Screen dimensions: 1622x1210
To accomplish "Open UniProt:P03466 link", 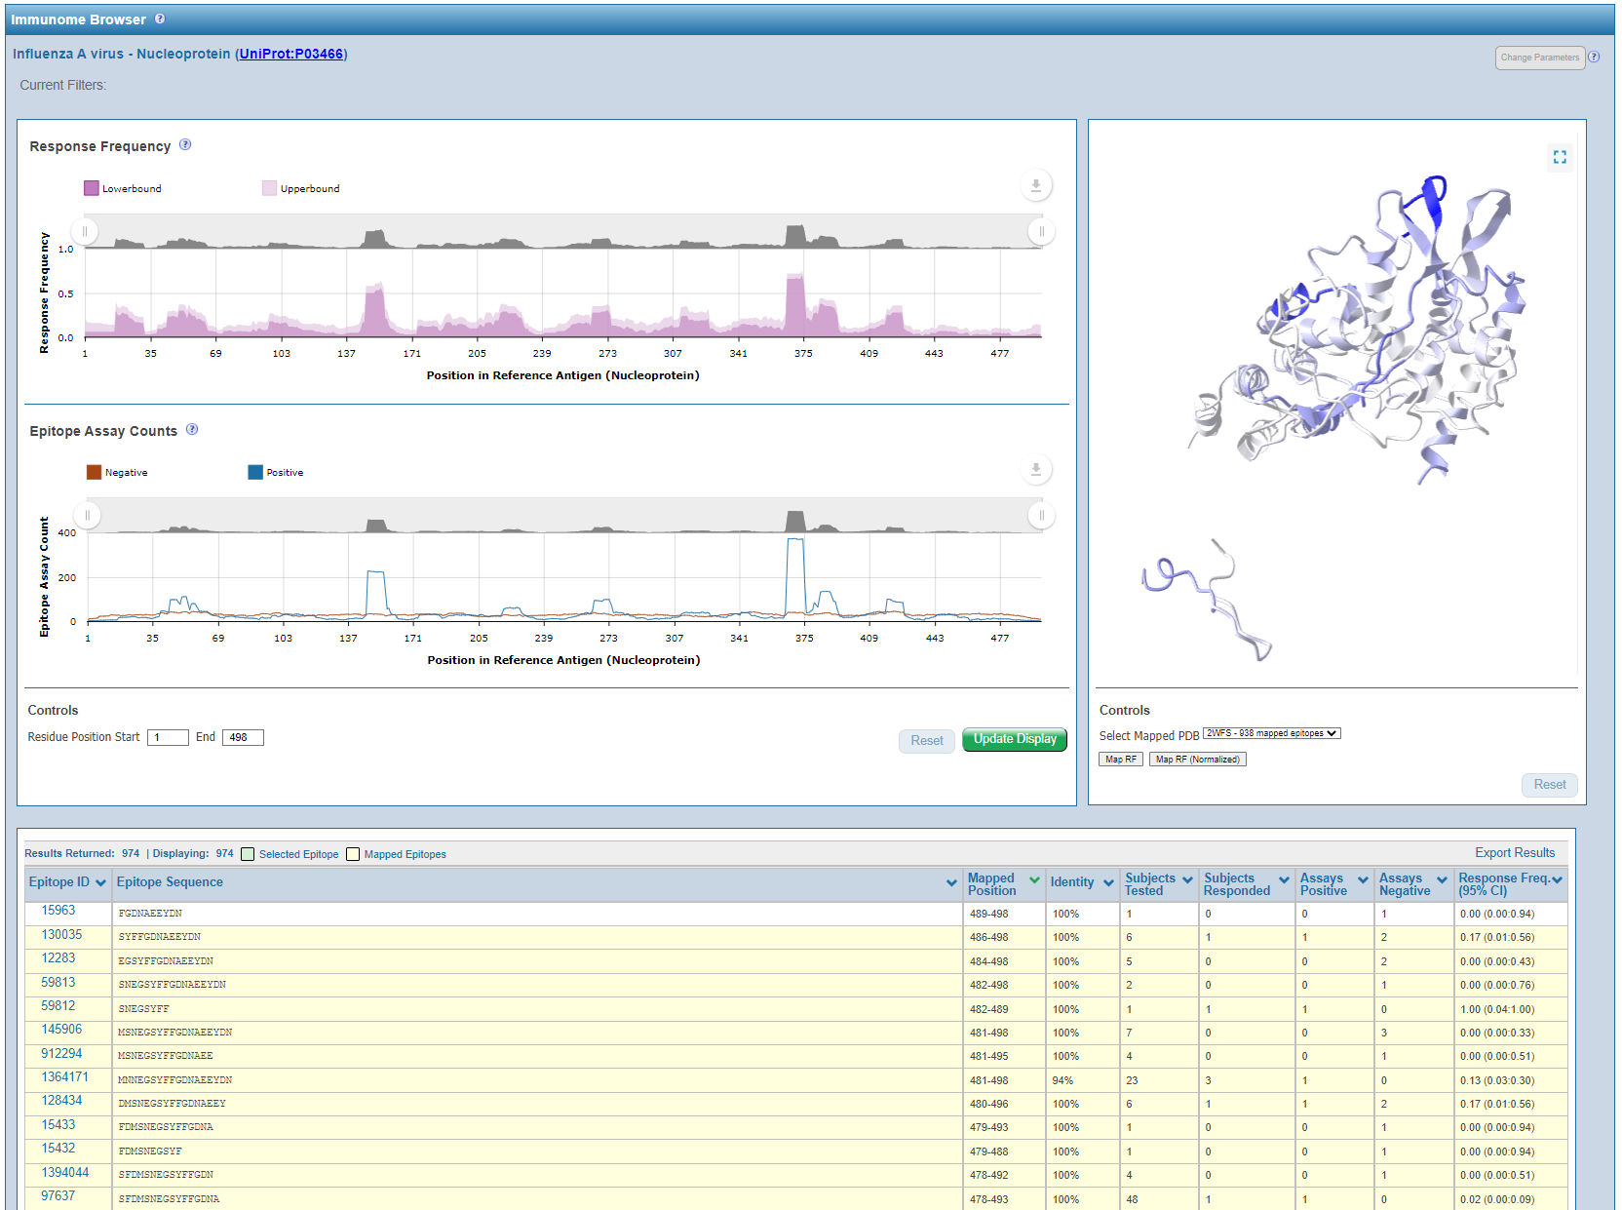I will point(291,54).
